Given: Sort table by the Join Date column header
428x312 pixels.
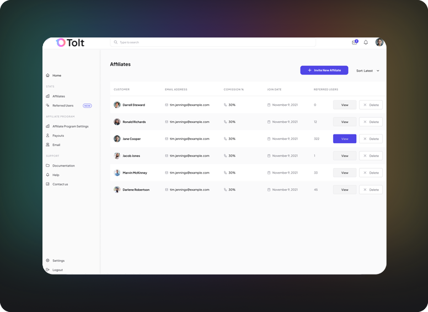Looking at the screenshot, I should tap(274, 89).
